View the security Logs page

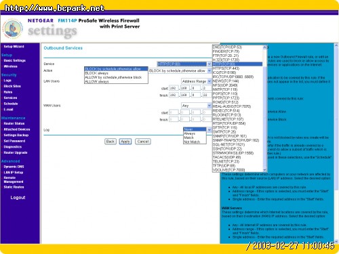coord(7,81)
